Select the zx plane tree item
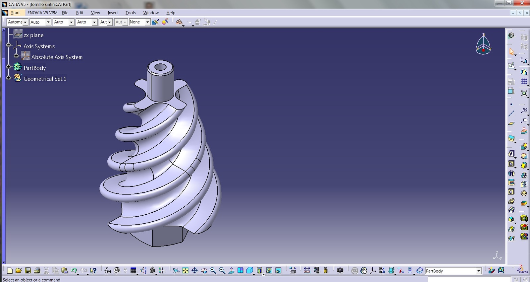Viewport: 530px width, 282px height. click(33, 35)
